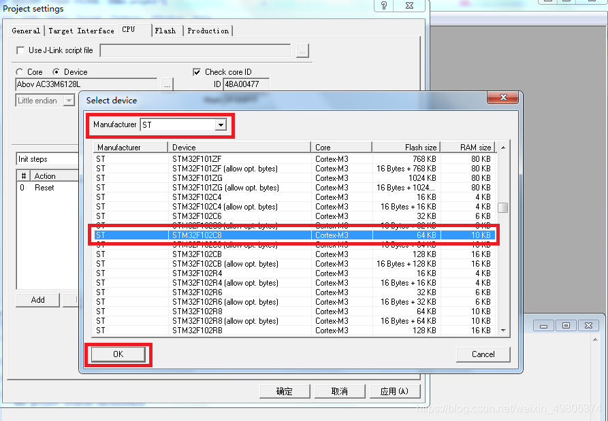Select the STM32F102C4 device row
The image size is (608, 421).
294,197
